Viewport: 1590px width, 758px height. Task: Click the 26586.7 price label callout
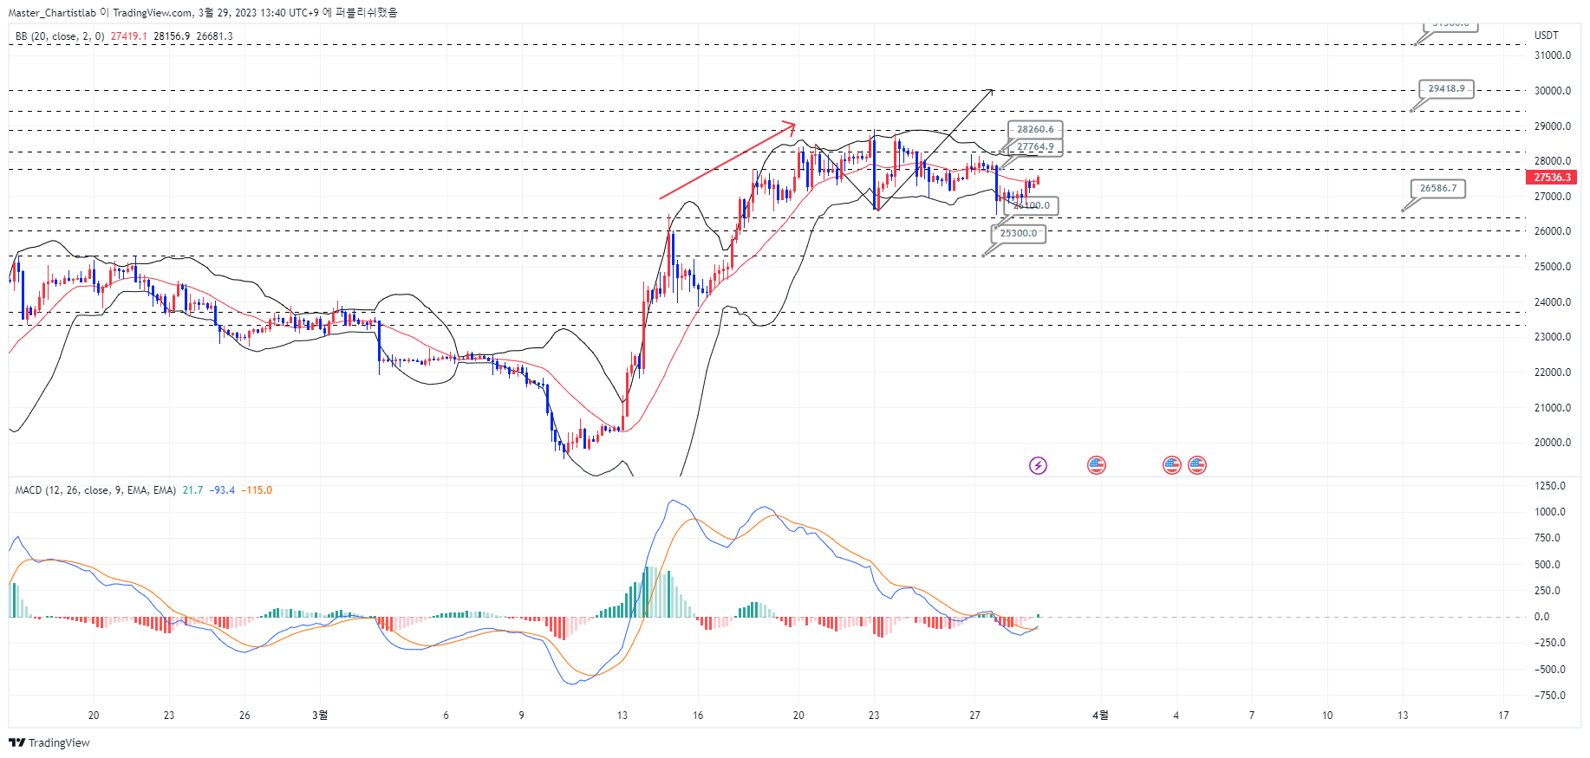(x=1437, y=188)
